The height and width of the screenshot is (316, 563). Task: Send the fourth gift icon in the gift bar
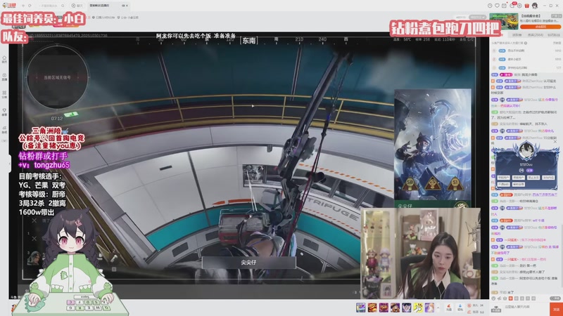395,308
